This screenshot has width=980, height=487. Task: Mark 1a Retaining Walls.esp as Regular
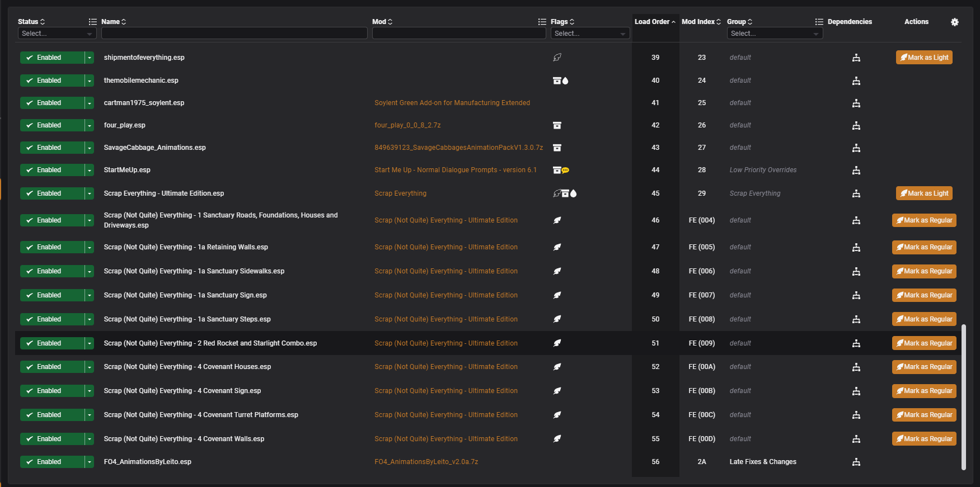coord(924,247)
